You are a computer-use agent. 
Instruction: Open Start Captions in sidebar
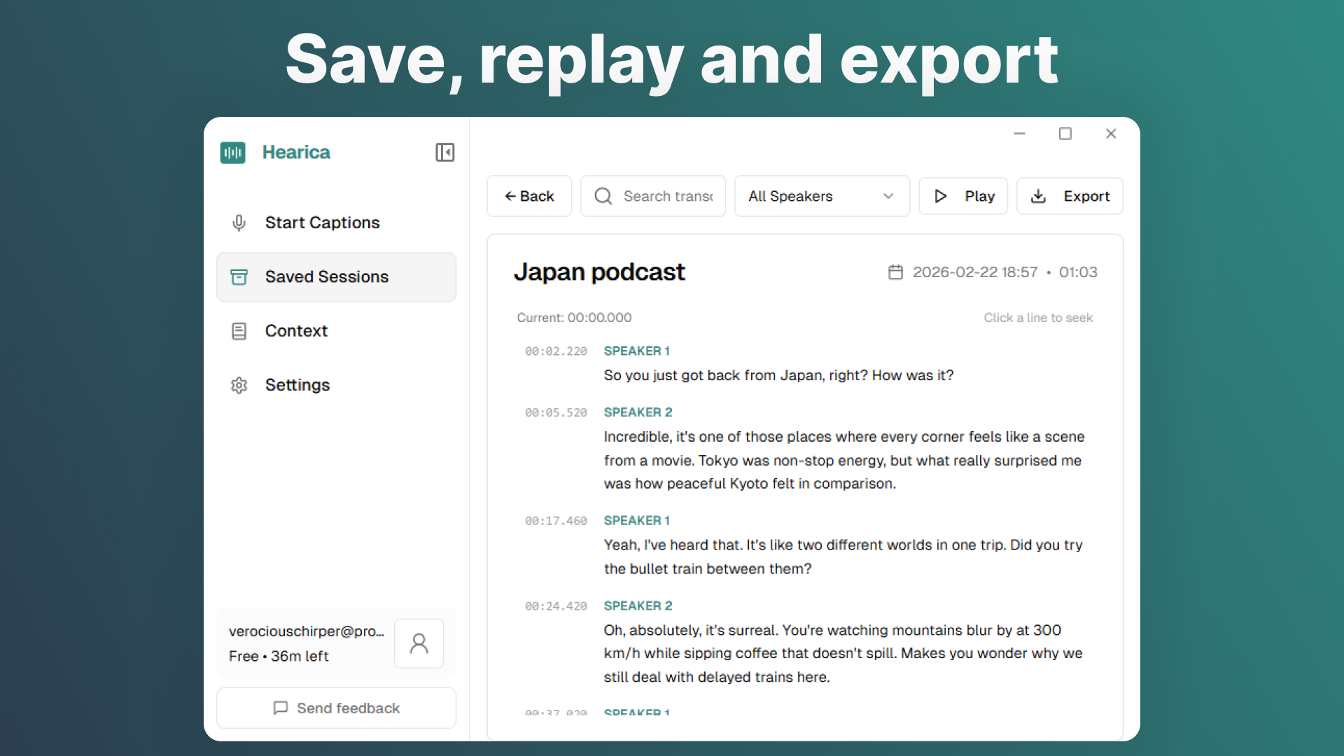[322, 223]
